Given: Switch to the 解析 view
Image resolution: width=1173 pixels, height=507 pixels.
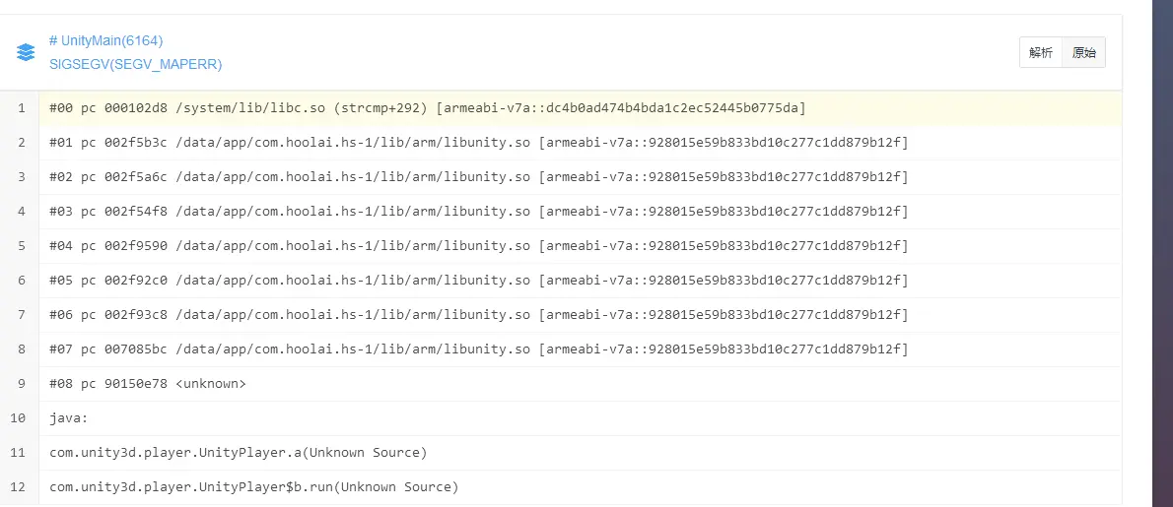Looking at the screenshot, I should pos(1041,52).
